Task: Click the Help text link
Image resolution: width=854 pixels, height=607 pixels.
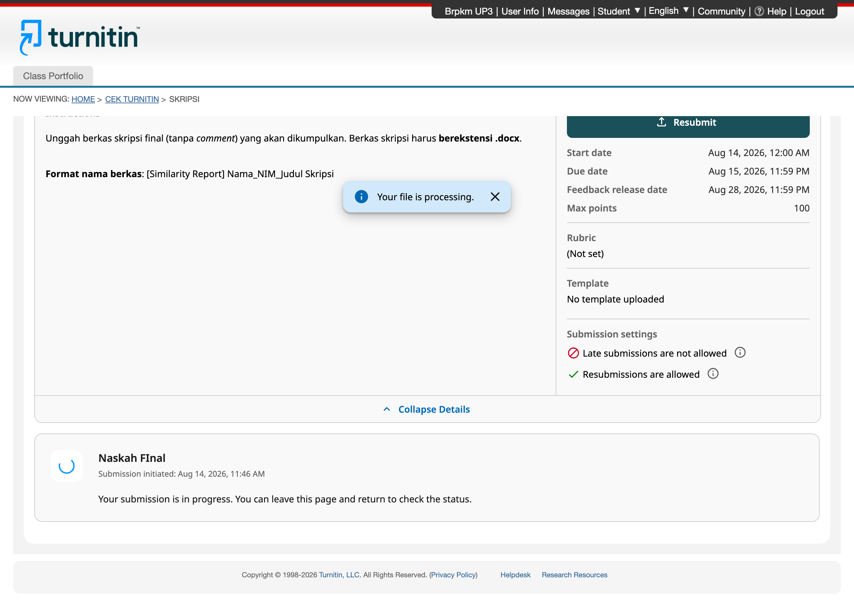Action: pos(776,11)
